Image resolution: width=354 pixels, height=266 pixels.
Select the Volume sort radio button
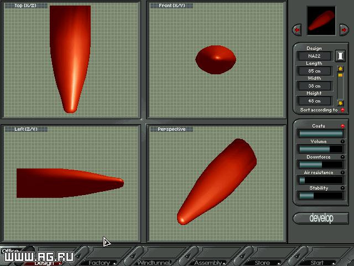[x=342, y=142]
